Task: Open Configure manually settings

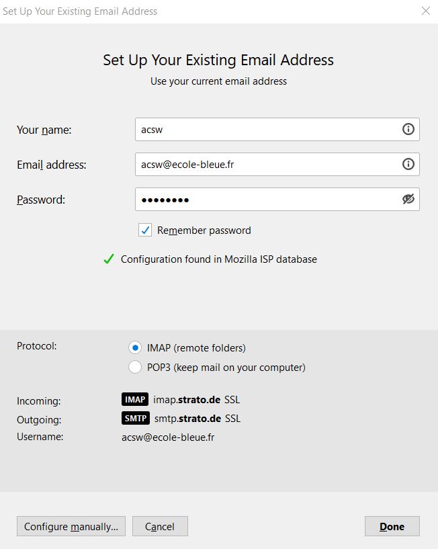Action: pos(71,526)
